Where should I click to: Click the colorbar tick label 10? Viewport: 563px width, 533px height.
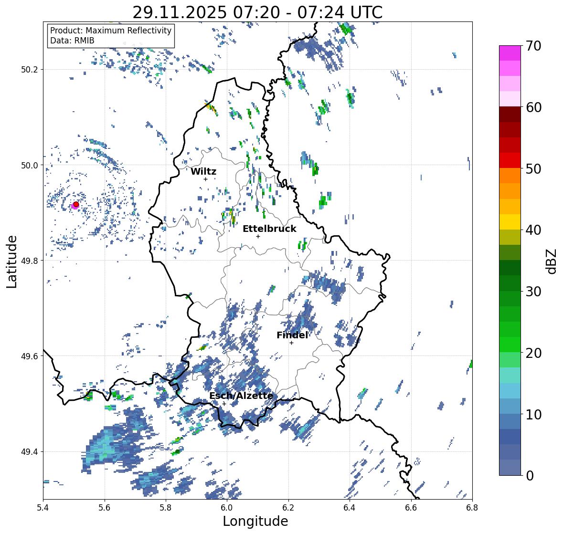pos(533,414)
